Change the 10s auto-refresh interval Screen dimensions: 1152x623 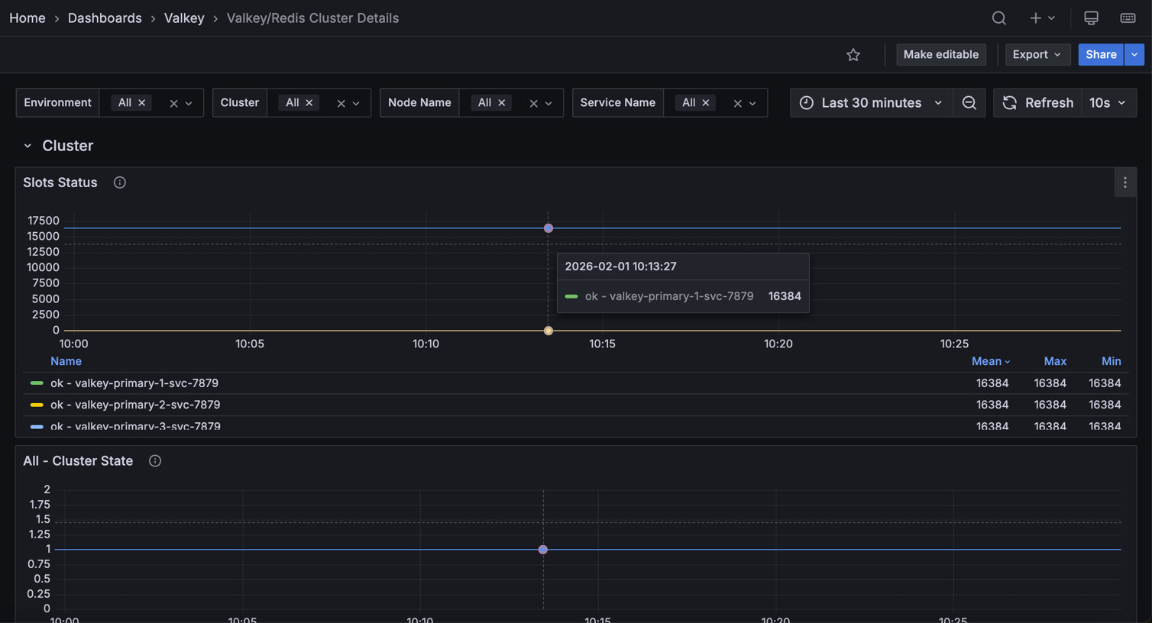1108,102
